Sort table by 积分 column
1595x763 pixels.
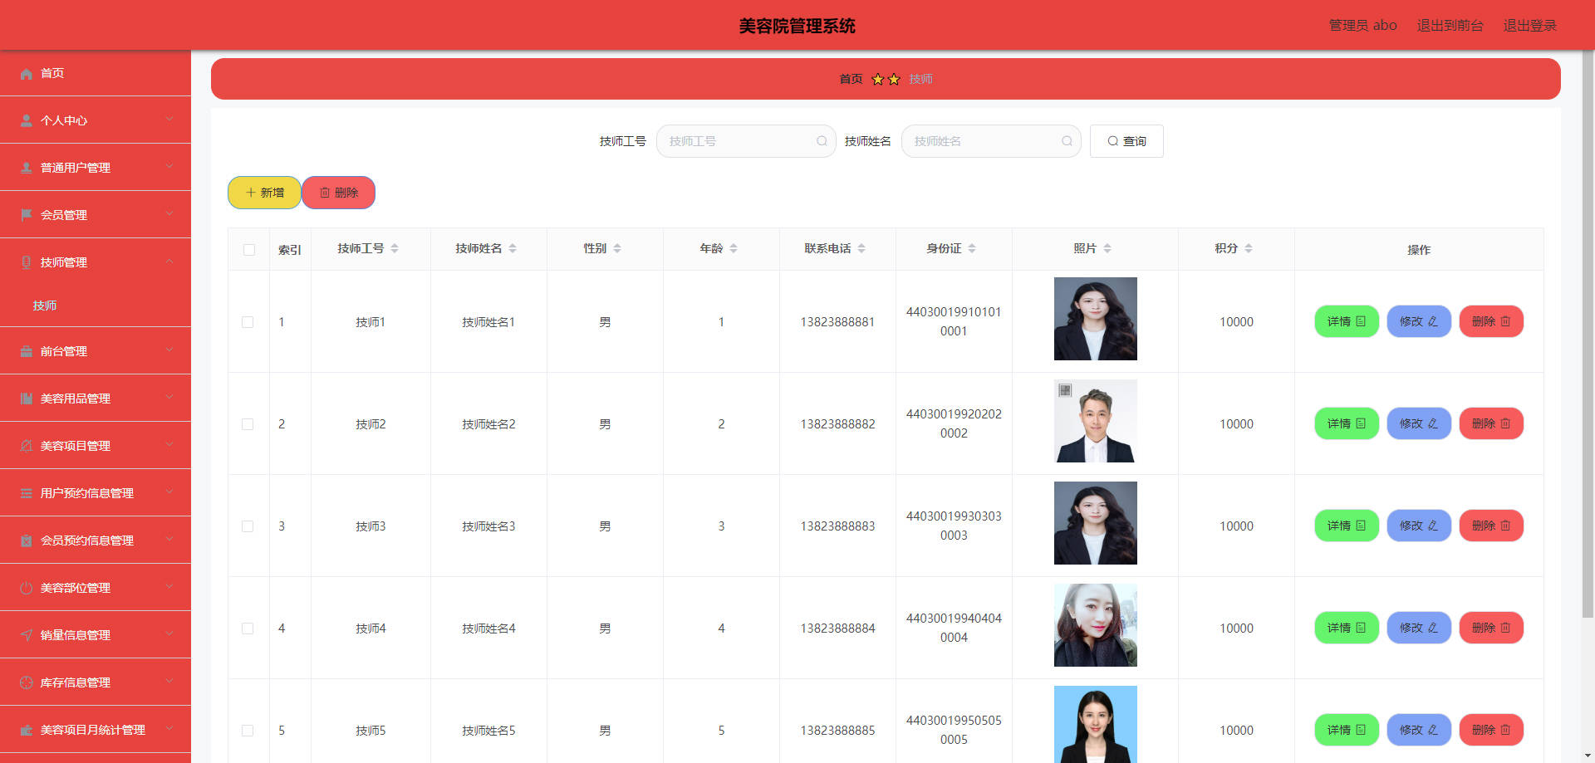pyautogui.click(x=1249, y=249)
